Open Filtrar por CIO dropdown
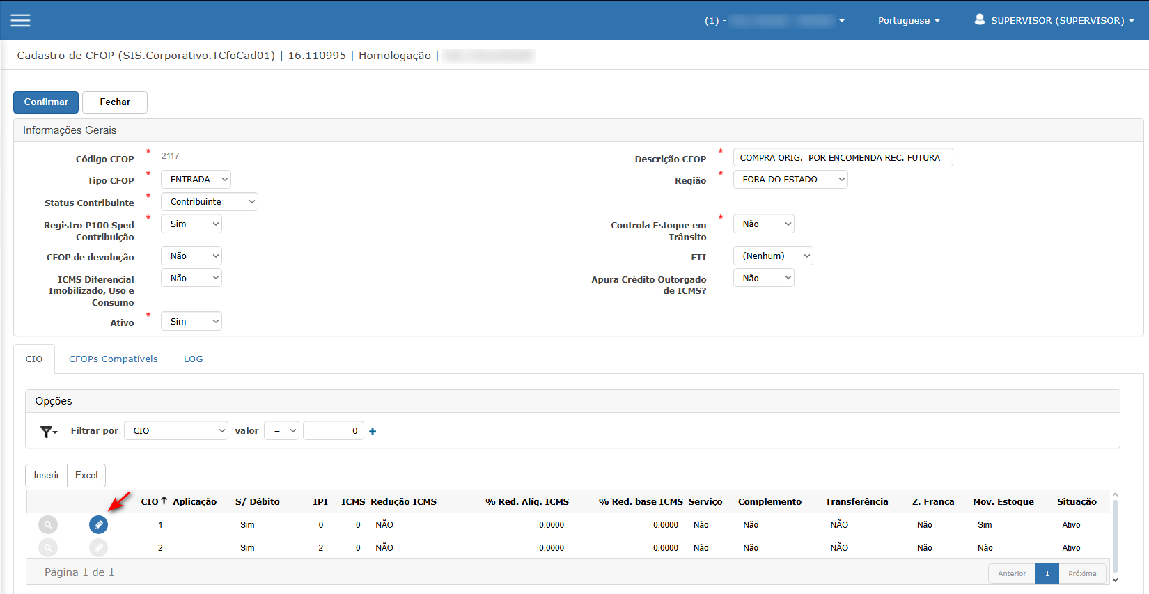Viewport: 1149px width, 594px height. (176, 431)
